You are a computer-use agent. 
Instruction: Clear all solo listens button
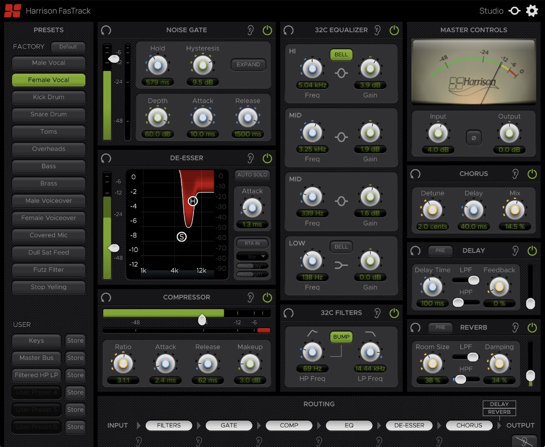[524, 440]
